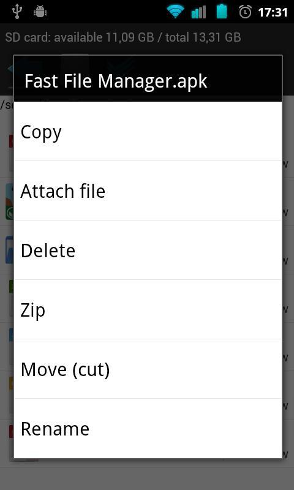The image size is (294, 490).
Task: Tap the dimmed back arrow behind dialog
Action: click(10, 69)
